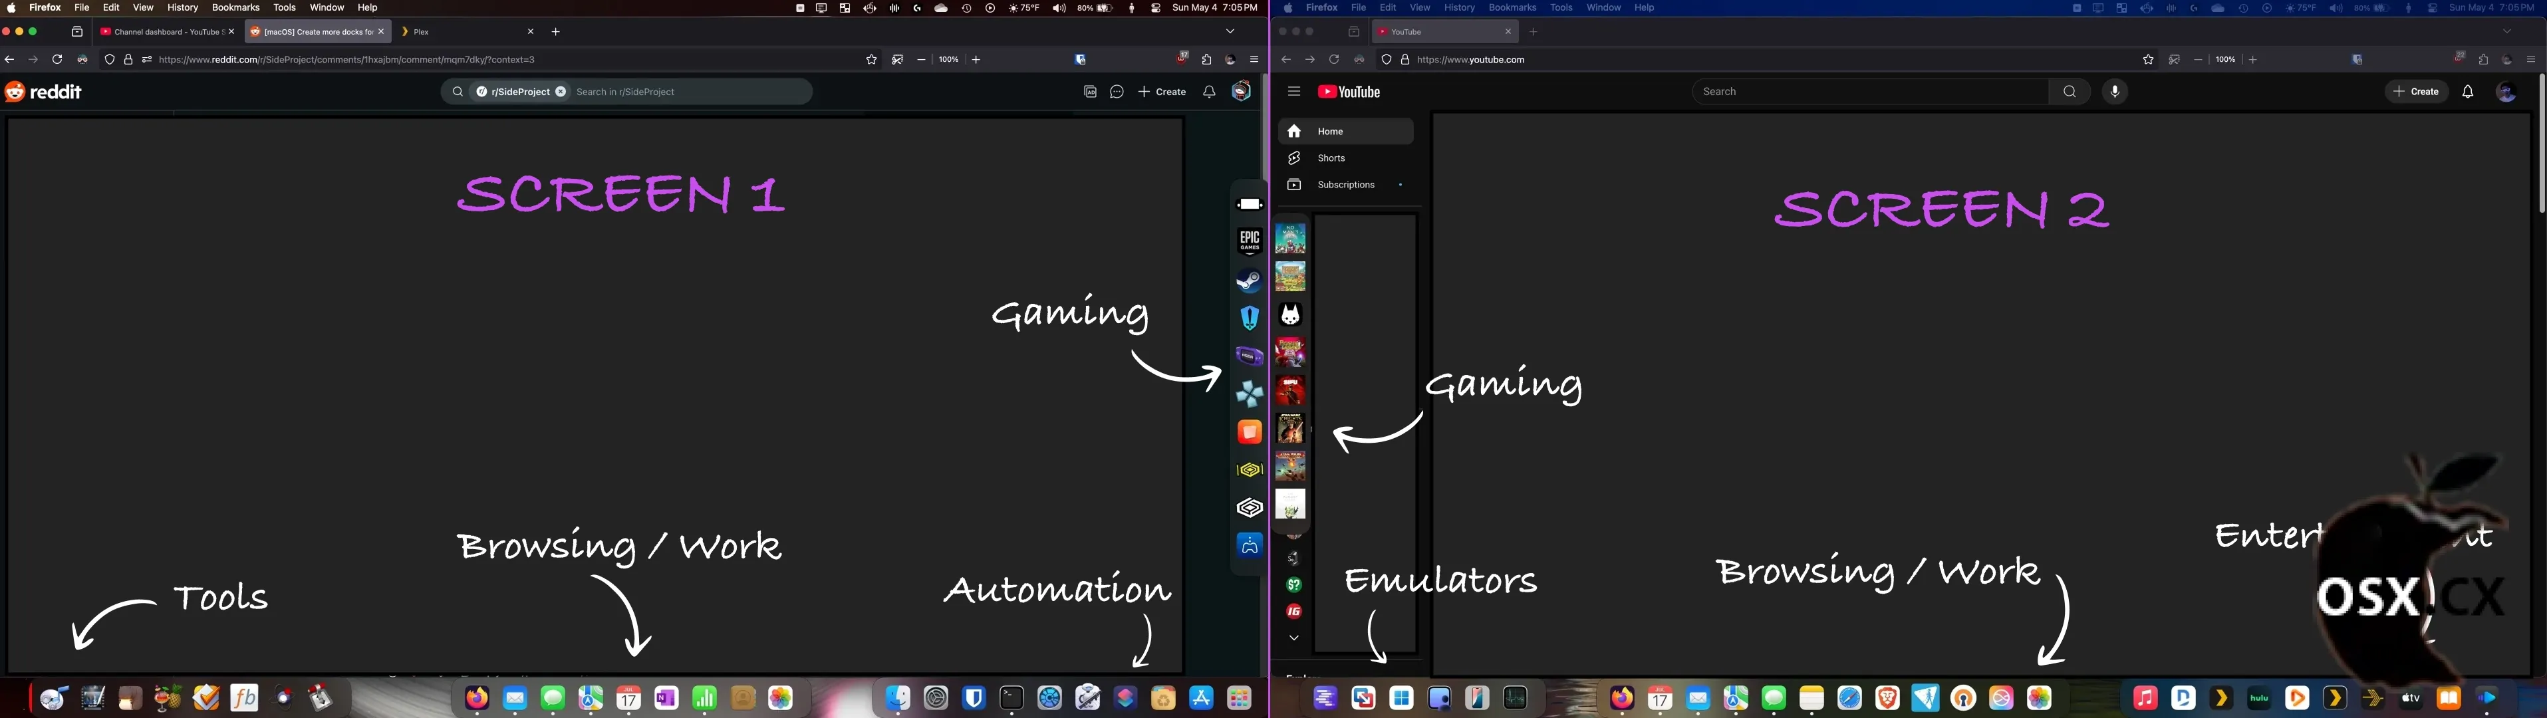Toggle Firefox tracking protection shield
Viewport: 2547px width, 718px height.
[x=109, y=59]
